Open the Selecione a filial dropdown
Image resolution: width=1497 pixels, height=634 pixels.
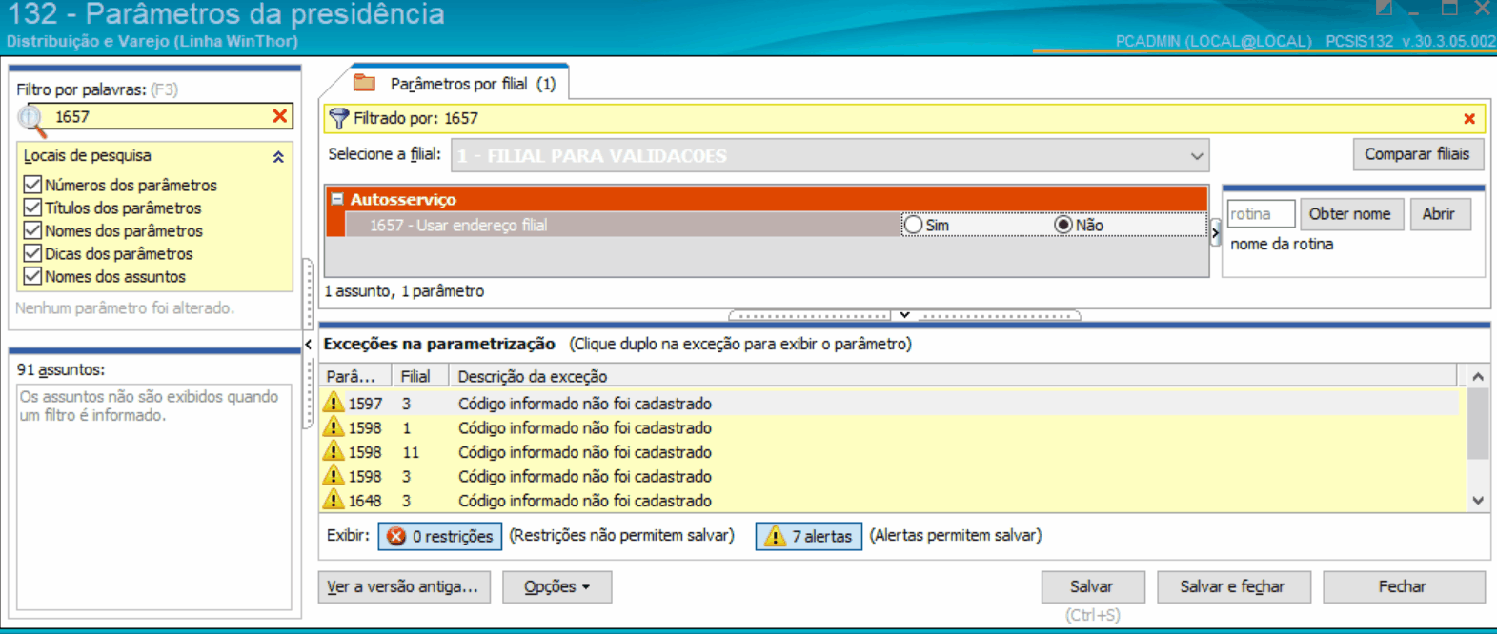click(x=1197, y=156)
